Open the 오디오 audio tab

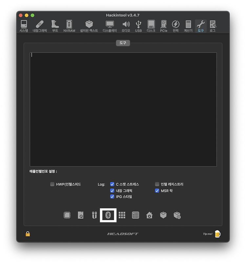[126, 26]
